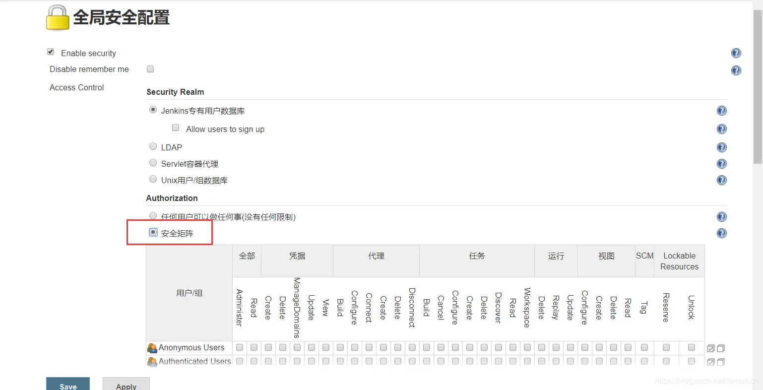Select all permissions for Authenticated Users

click(x=710, y=362)
